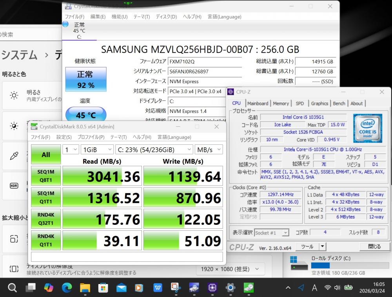
Task: Open Task View on the taskbar
Action: pos(31,288)
